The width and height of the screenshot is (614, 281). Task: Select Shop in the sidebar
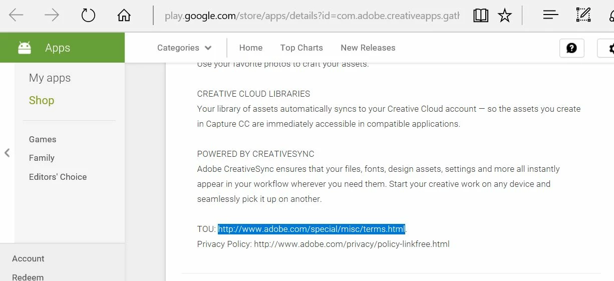pyautogui.click(x=42, y=100)
